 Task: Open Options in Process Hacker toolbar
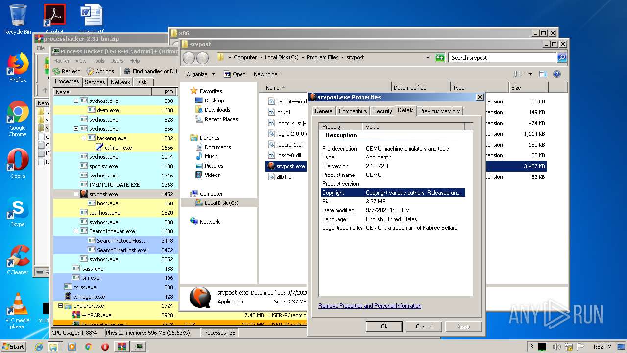100,71
